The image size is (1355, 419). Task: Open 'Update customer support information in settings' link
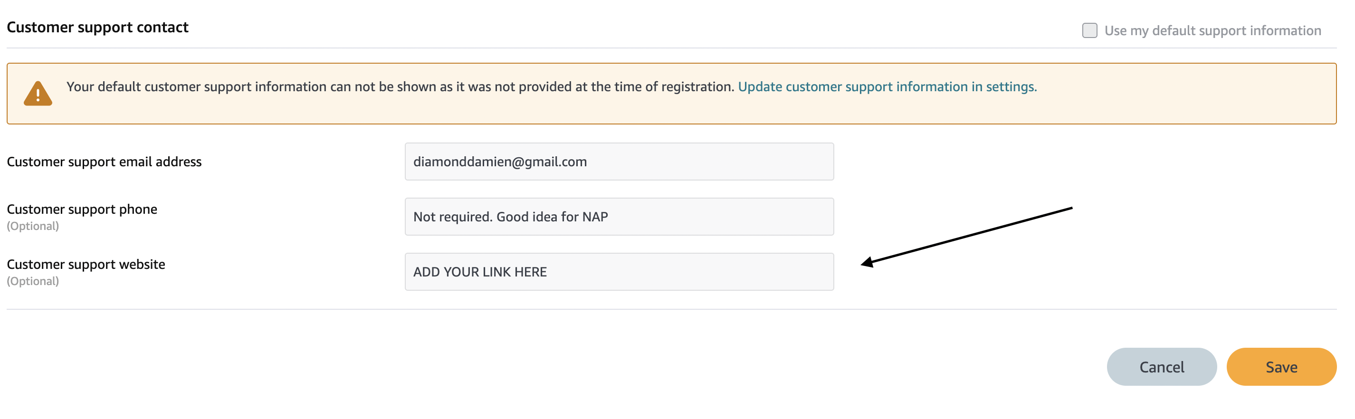[x=887, y=87]
